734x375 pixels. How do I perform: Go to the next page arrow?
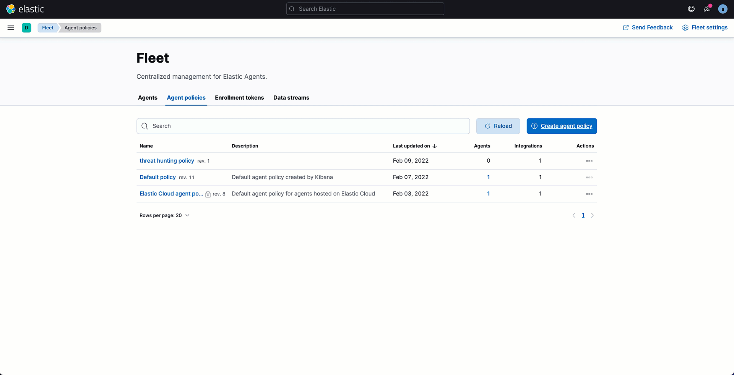[x=592, y=215]
